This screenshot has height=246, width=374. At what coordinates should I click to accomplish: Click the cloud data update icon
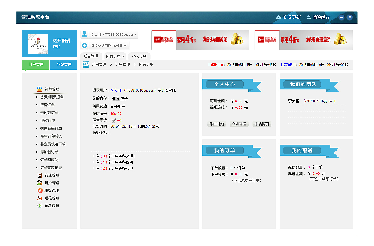pyautogui.click(x=278, y=17)
